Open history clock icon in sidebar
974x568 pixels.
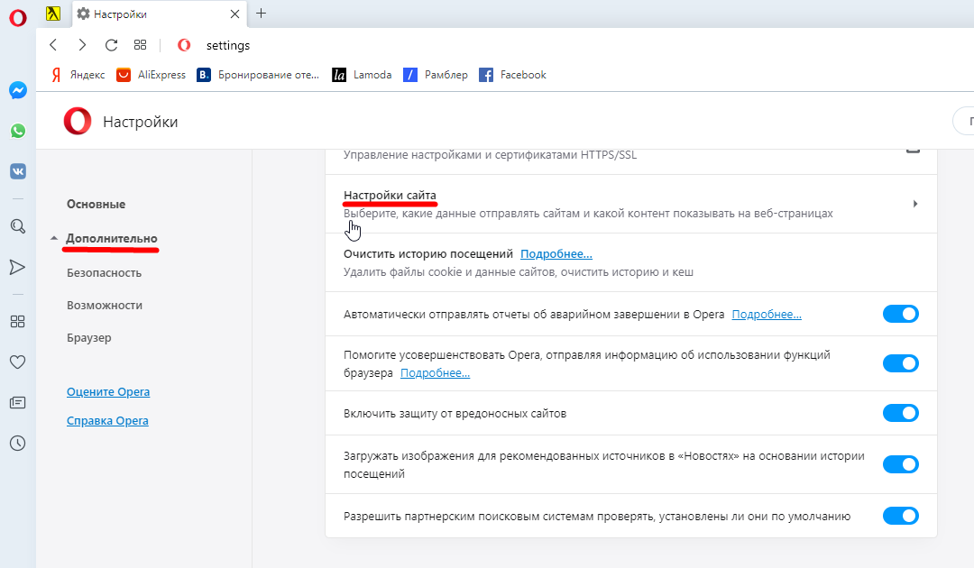click(x=18, y=444)
